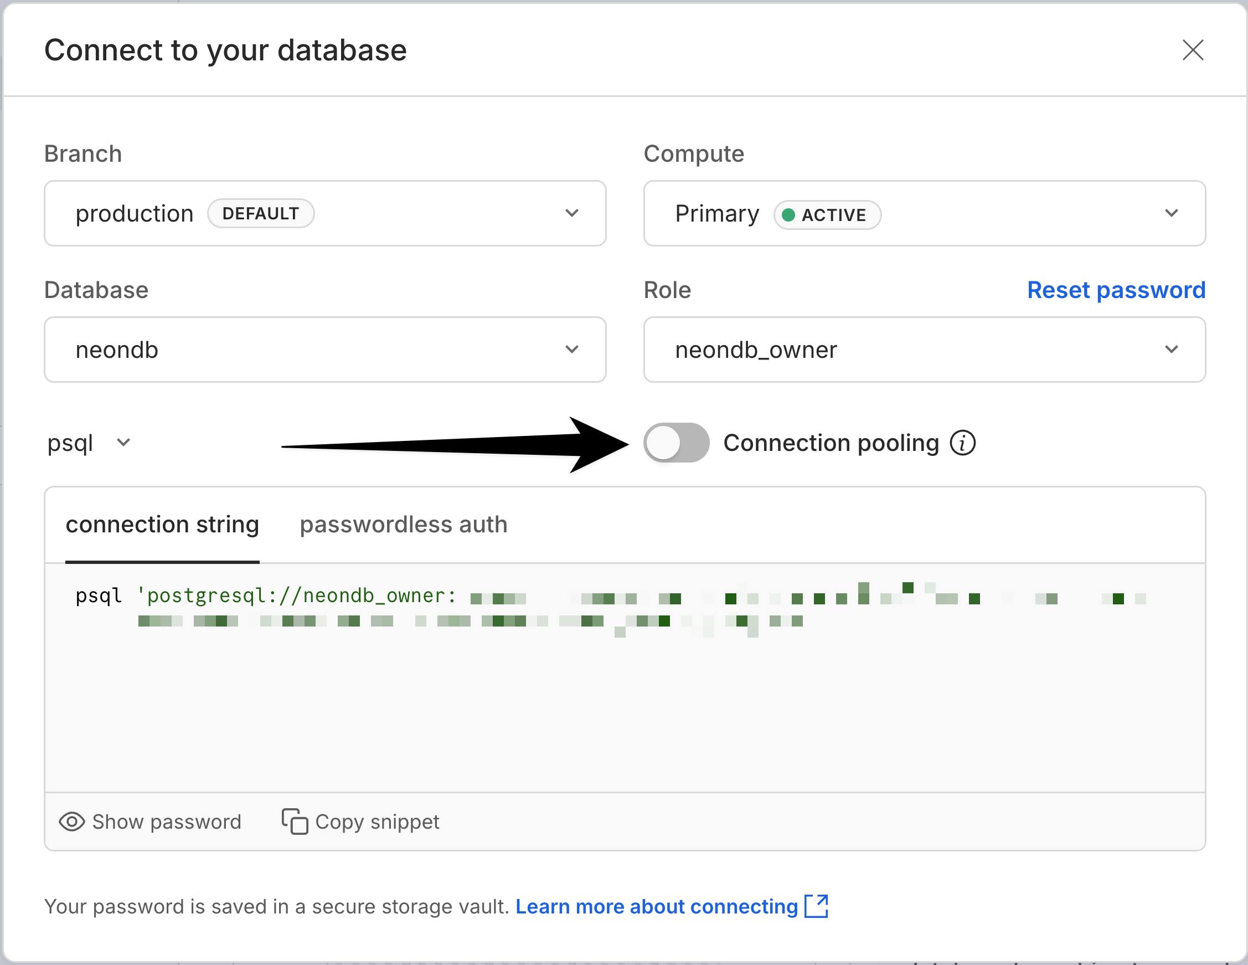Click the Connection pooling label
Image resolution: width=1248 pixels, height=965 pixels.
[x=831, y=443]
